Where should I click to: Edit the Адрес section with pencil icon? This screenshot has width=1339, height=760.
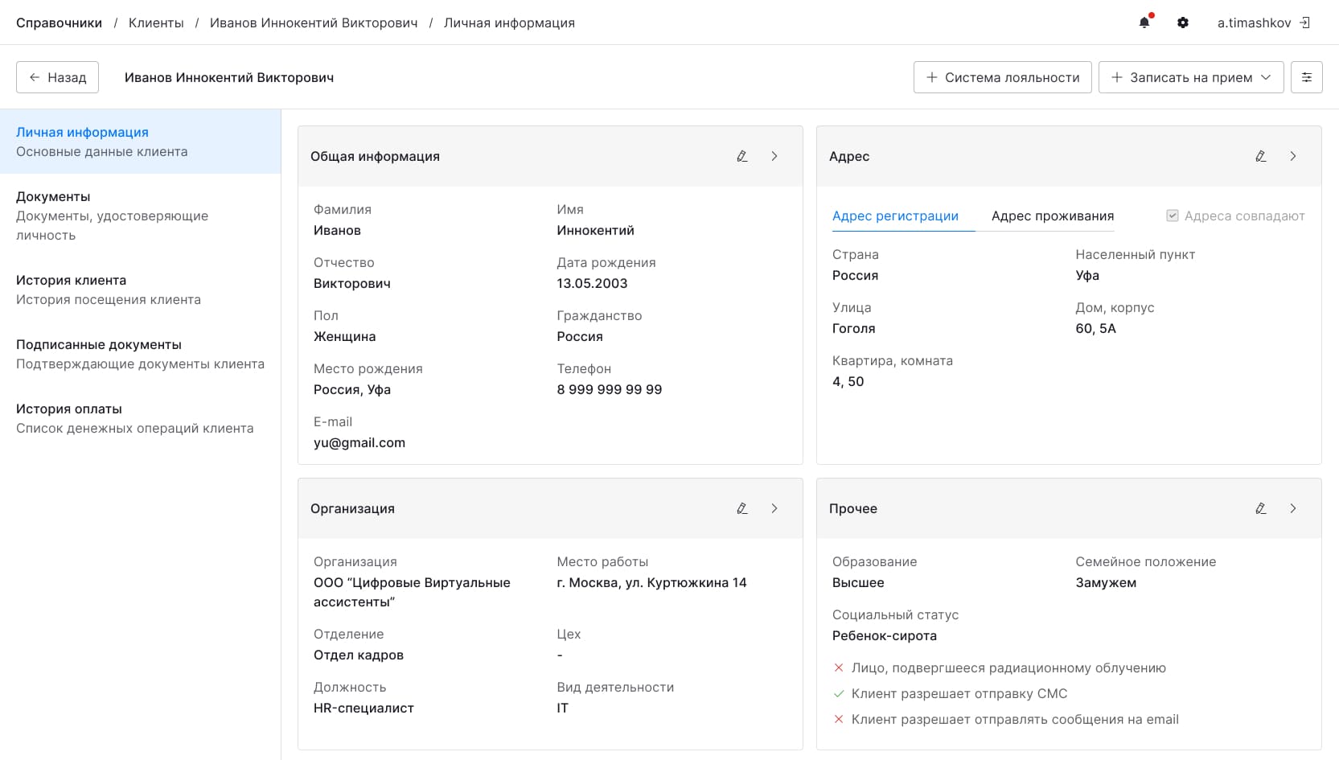[1261, 156]
